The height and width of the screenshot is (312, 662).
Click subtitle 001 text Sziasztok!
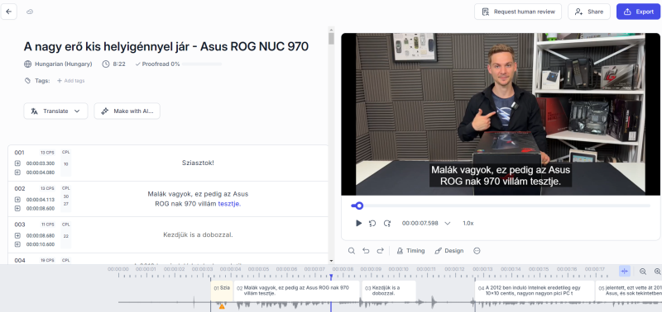(x=198, y=163)
